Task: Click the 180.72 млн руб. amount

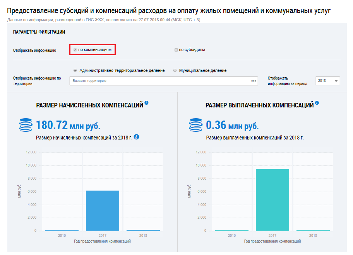Action: pyautogui.click(x=68, y=126)
